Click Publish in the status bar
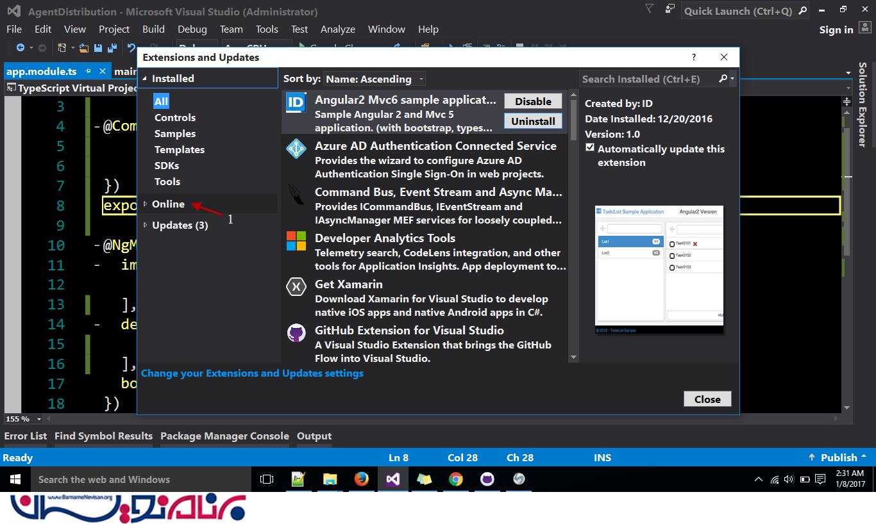 tap(838, 457)
